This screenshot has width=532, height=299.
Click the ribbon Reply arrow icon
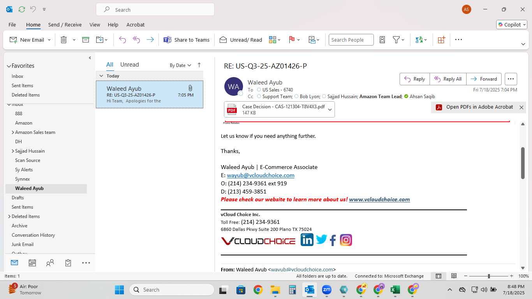pyautogui.click(x=122, y=40)
